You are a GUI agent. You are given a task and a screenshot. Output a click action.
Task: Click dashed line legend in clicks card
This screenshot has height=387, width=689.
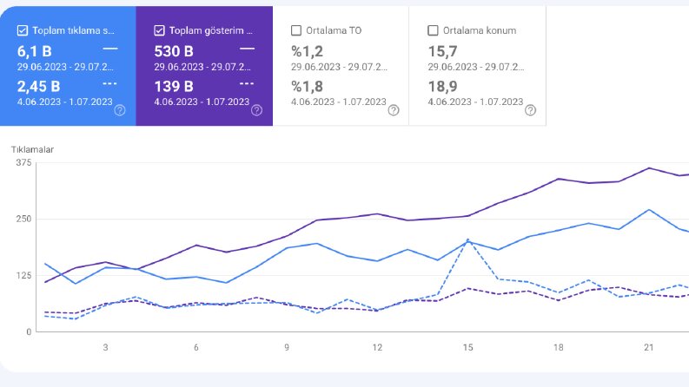[x=109, y=83]
